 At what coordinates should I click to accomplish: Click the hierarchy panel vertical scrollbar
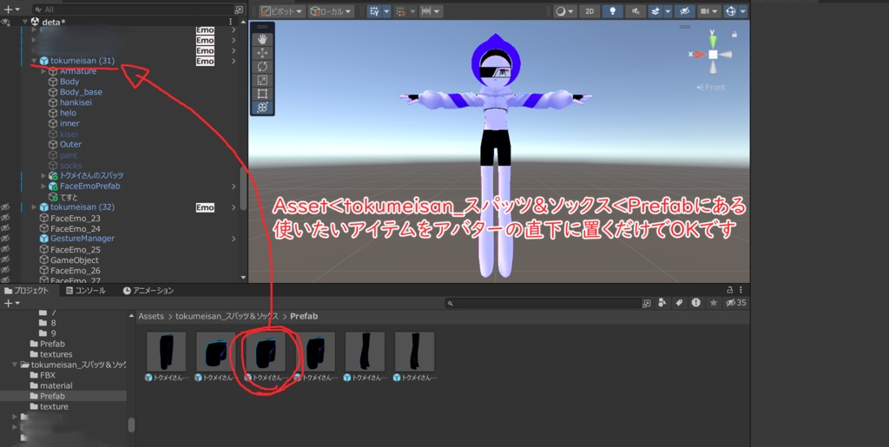point(243,188)
